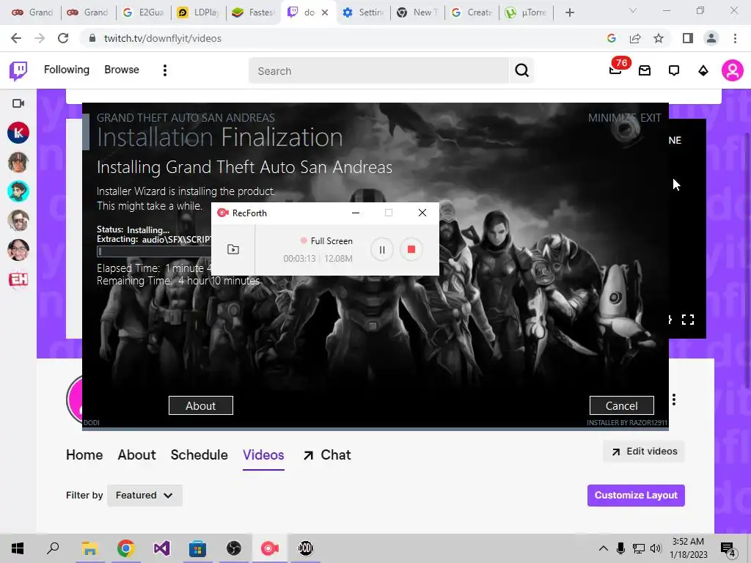Toggle fullscreen on the Twitch video player
The height and width of the screenshot is (563, 751).
coord(688,320)
